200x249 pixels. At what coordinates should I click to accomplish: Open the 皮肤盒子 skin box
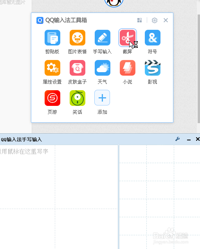[x=77, y=68]
